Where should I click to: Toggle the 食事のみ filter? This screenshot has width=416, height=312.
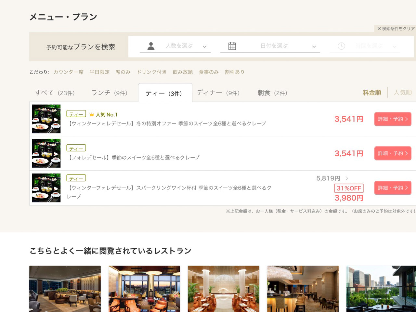209,72
